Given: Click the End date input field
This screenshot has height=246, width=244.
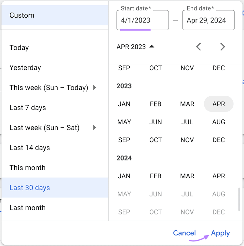Looking at the screenshot, I should (x=209, y=20).
